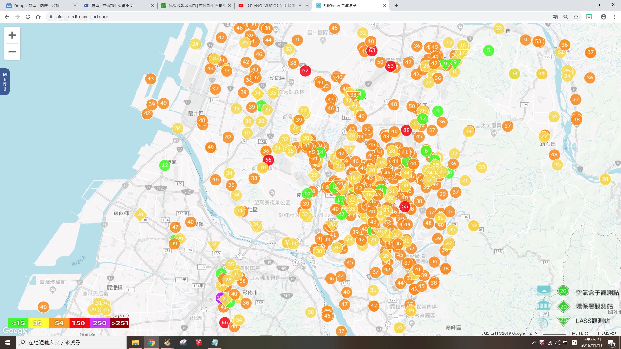The width and height of the screenshot is (621, 349).
Task: Select the red 62 marker near 沙鹿區
Action: 305,71
